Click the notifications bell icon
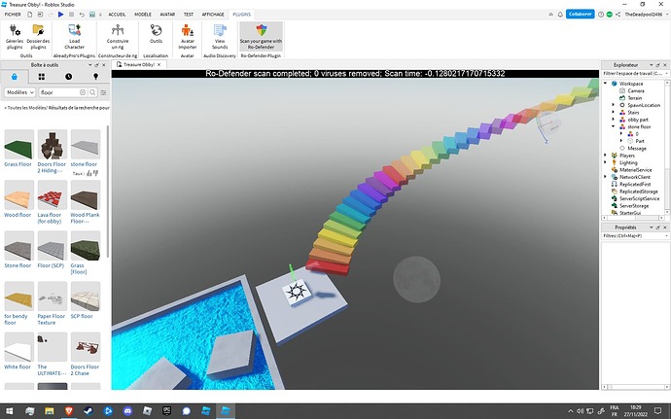671x419 pixels. pyautogui.click(x=560, y=15)
